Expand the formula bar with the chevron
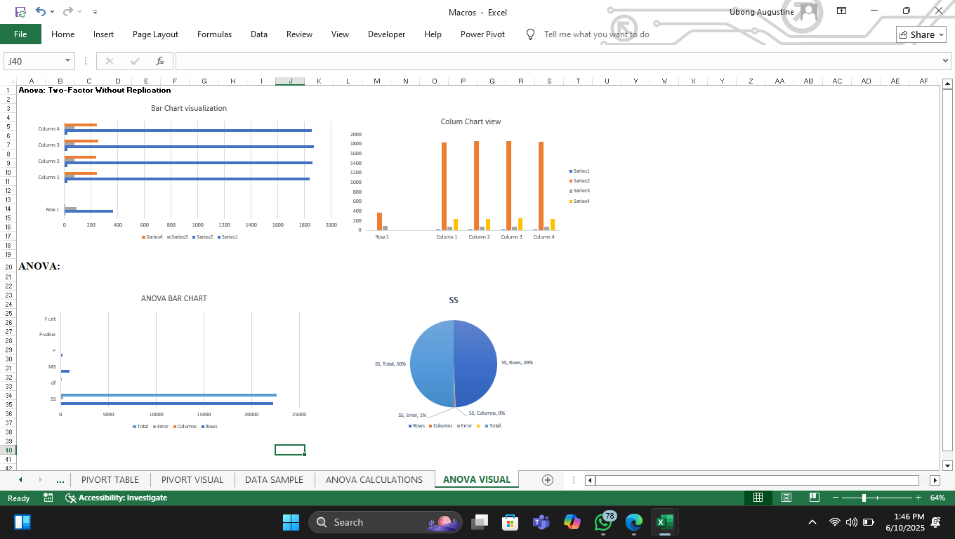 point(944,61)
